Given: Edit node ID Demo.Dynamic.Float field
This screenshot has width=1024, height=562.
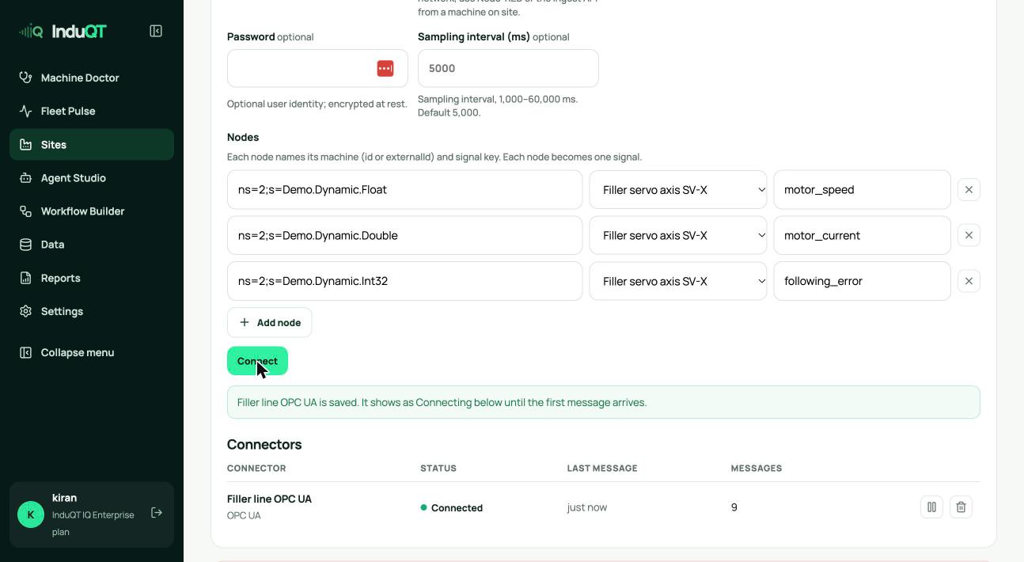Looking at the screenshot, I should coord(404,189).
